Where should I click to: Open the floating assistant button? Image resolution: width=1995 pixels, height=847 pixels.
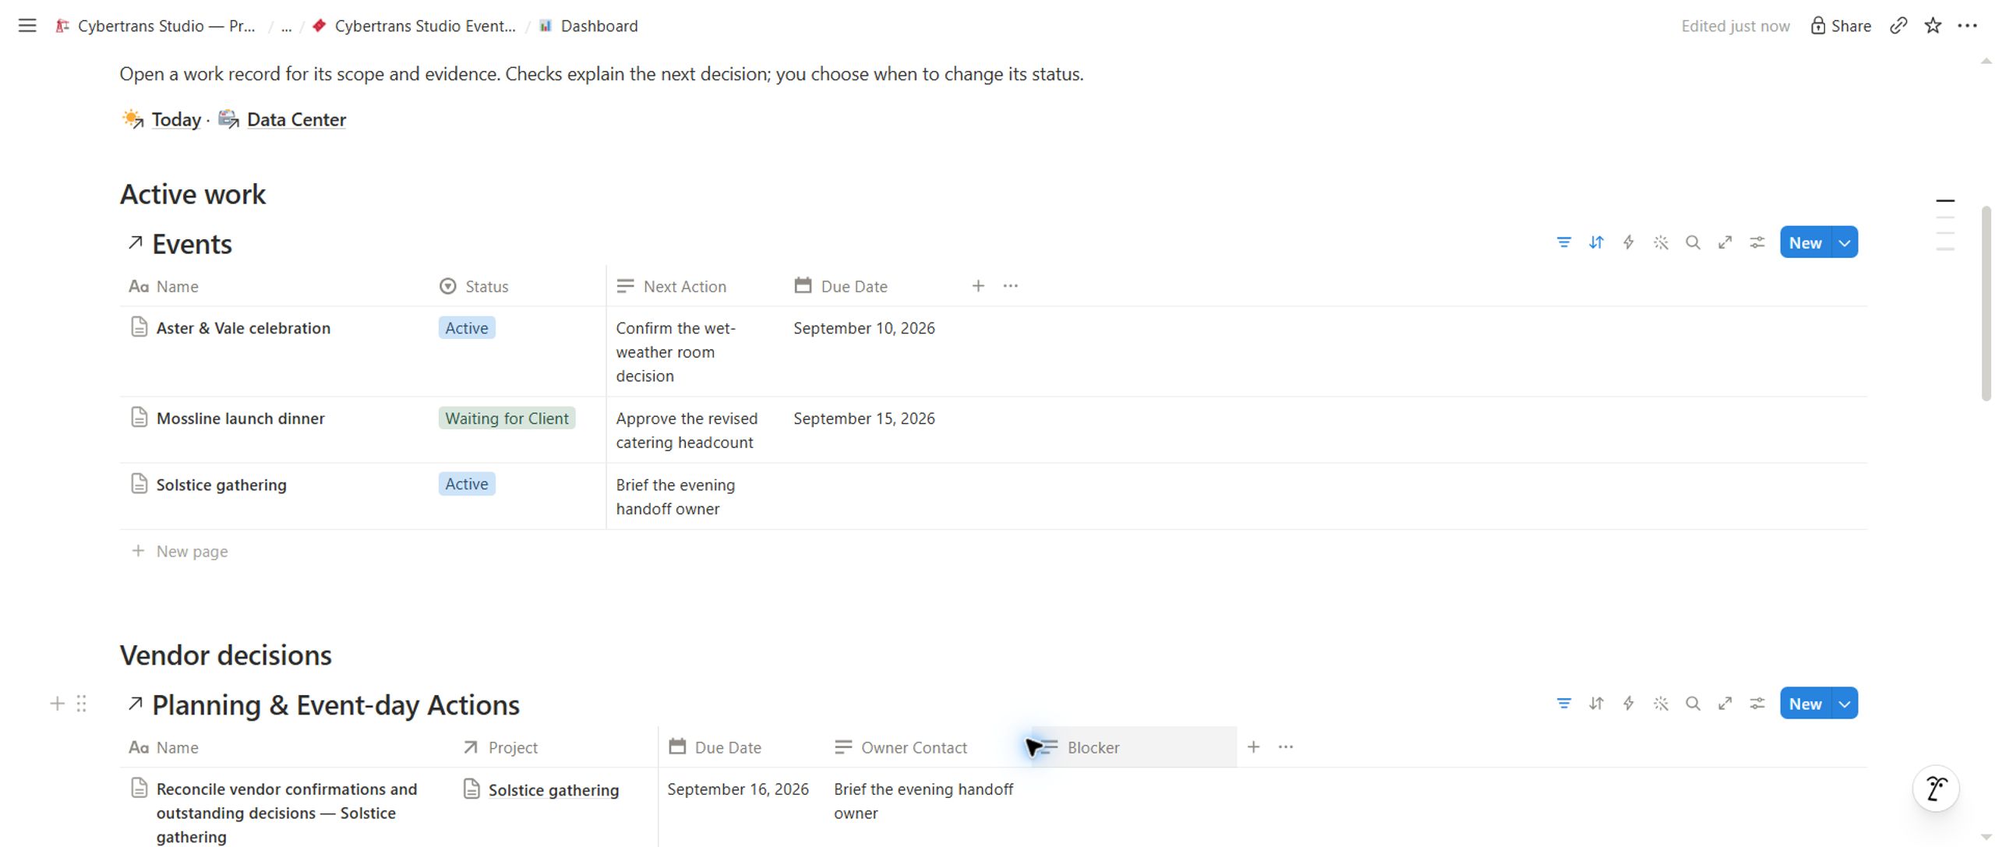click(1937, 789)
